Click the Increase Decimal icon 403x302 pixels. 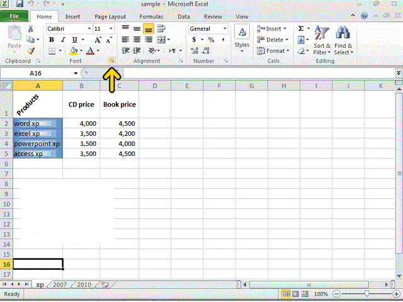click(x=194, y=50)
